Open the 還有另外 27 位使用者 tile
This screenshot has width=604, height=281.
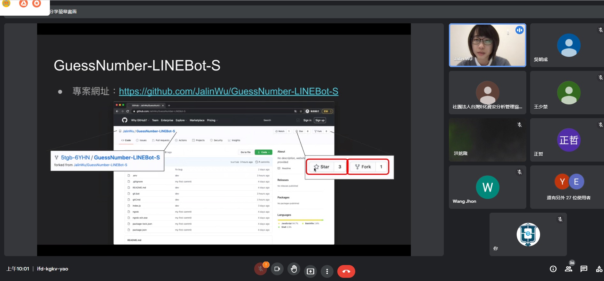[x=567, y=187]
